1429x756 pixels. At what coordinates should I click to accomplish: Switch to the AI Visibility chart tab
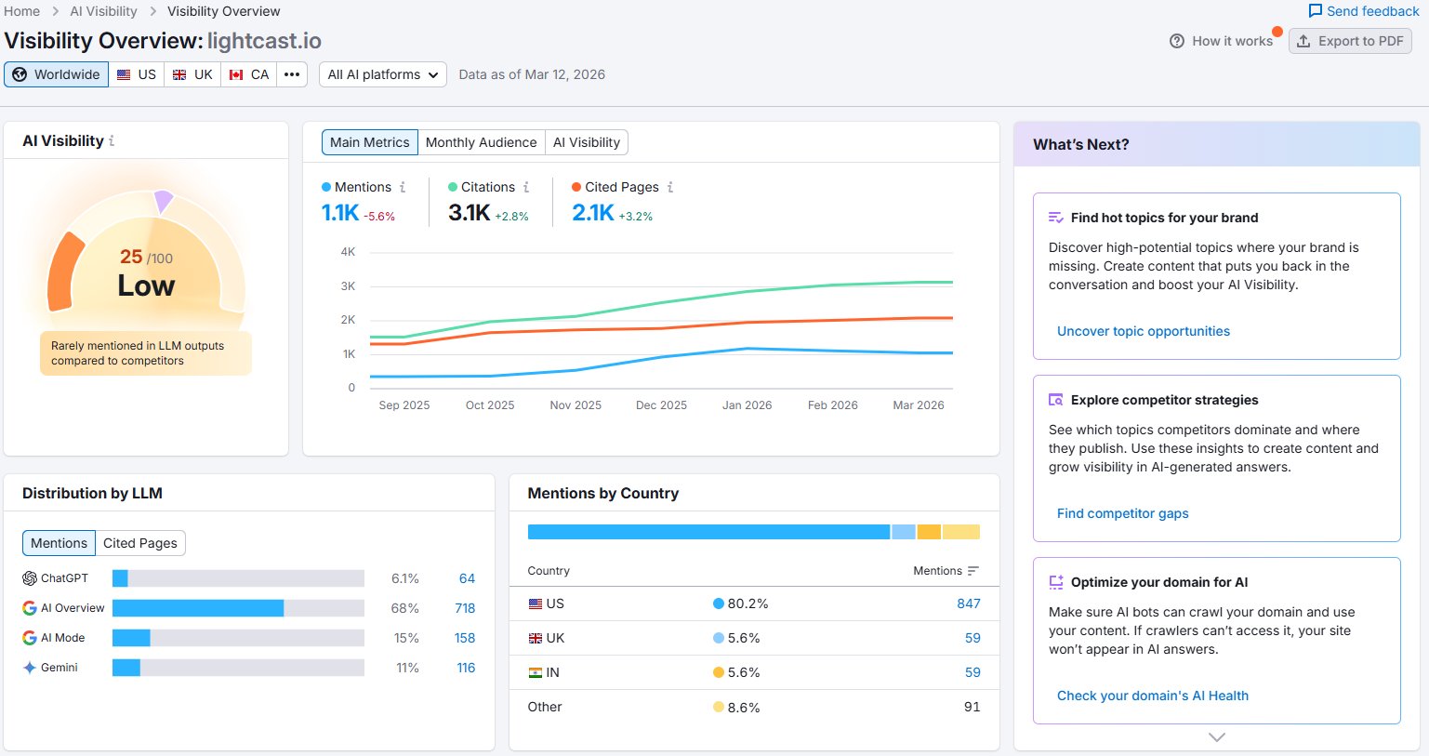[x=587, y=142]
